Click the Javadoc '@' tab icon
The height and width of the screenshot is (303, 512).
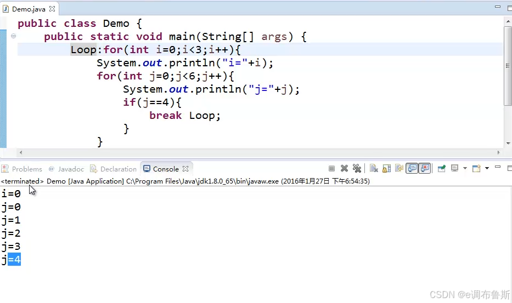coord(51,169)
